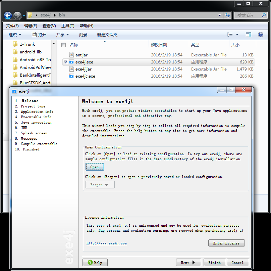271x271 pixels.
Task: Expand the address bar history dropdown
Action: [220, 15]
